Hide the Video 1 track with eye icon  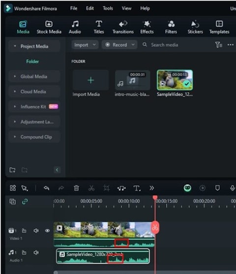click(47, 231)
